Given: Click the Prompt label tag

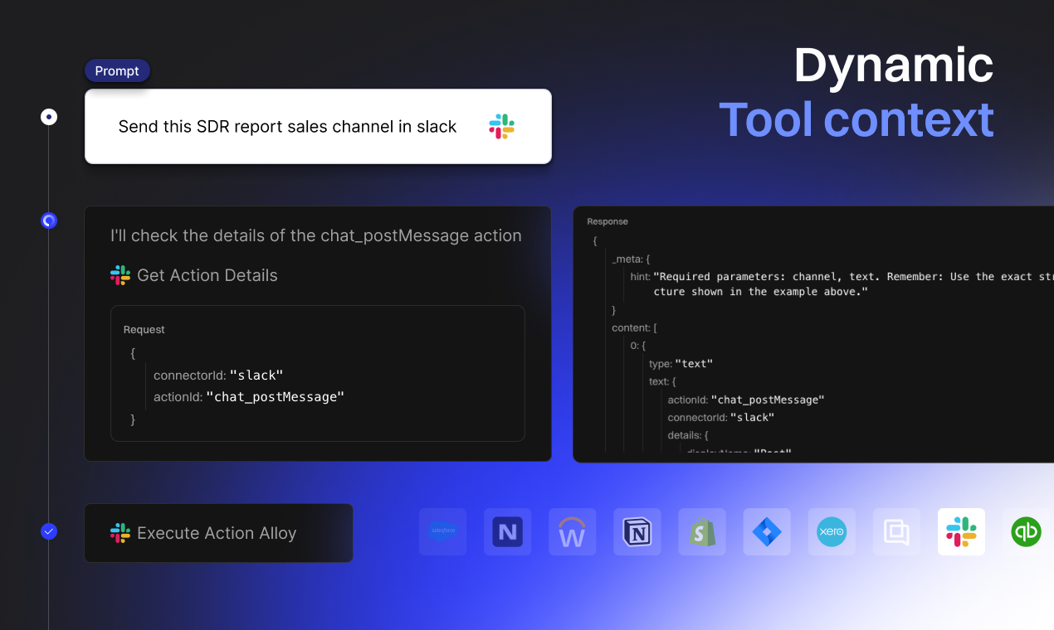Looking at the screenshot, I should pos(117,71).
